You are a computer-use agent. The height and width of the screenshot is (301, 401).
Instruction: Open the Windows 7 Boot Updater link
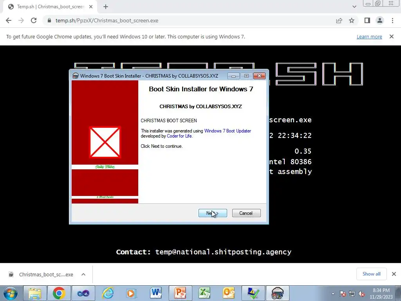(x=228, y=131)
